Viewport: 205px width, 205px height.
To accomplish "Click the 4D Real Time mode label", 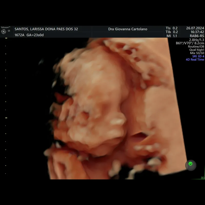I will coord(195,59).
